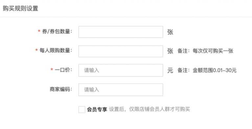252x129 pixels.
Task: Click the 张 unit beside 每人限购数量 field
Action: pos(170,51)
